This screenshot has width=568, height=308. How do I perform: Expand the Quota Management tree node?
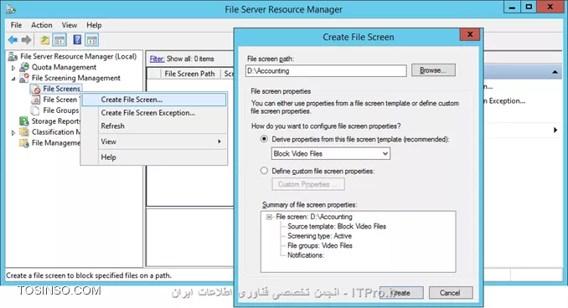(13, 68)
